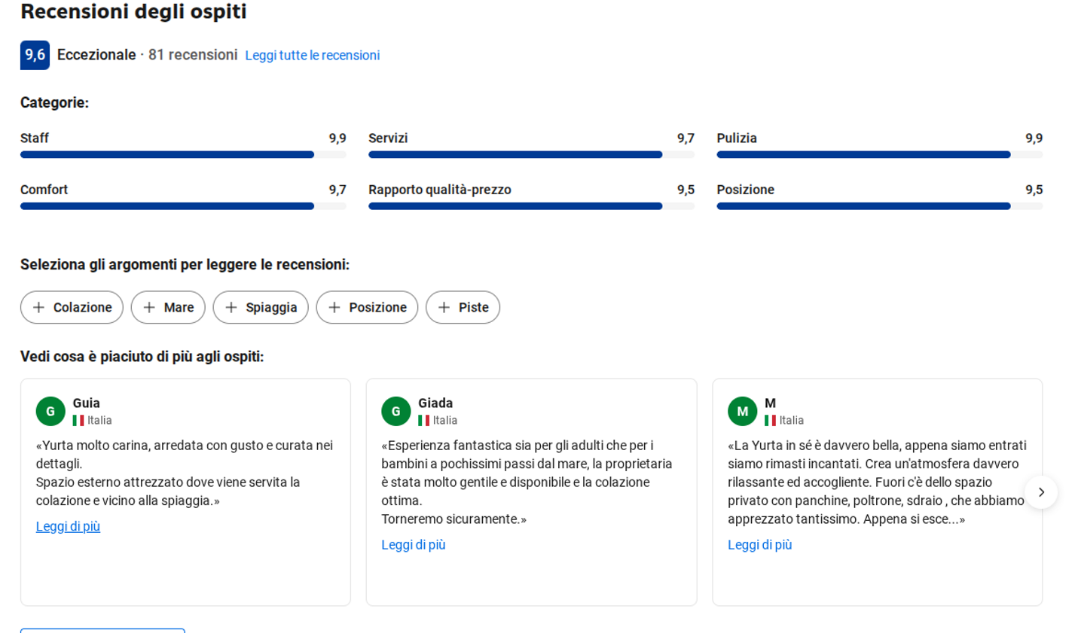
Task: Expand Guia's review with Leggi di più
Action: click(x=68, y=527)
